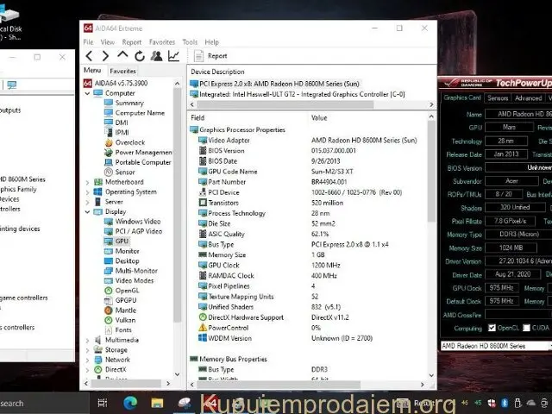Toggle the OpenCL checkbox in GPU-Z
Viewport: 552px width, 414px height.
pyautogui.click(x=492, y=329)
